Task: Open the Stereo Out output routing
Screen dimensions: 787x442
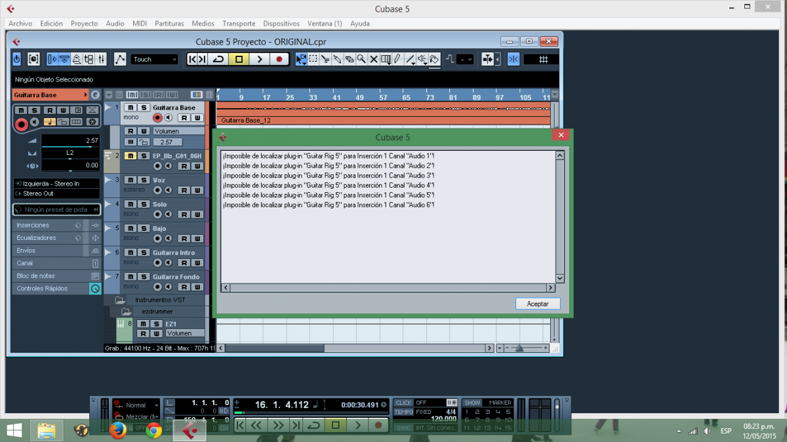Action: (57, 193)
